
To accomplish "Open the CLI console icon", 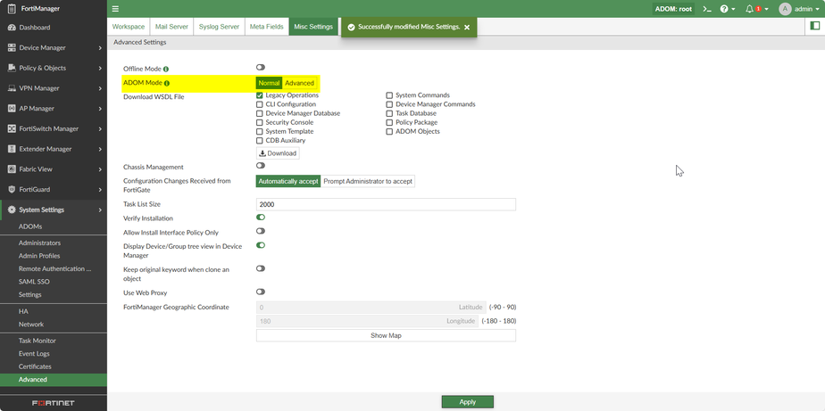I will pos(707,9).
